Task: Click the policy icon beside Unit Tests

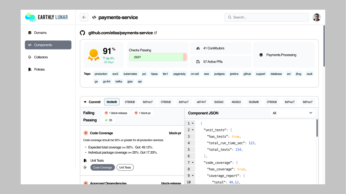Action: coord(85,161)
